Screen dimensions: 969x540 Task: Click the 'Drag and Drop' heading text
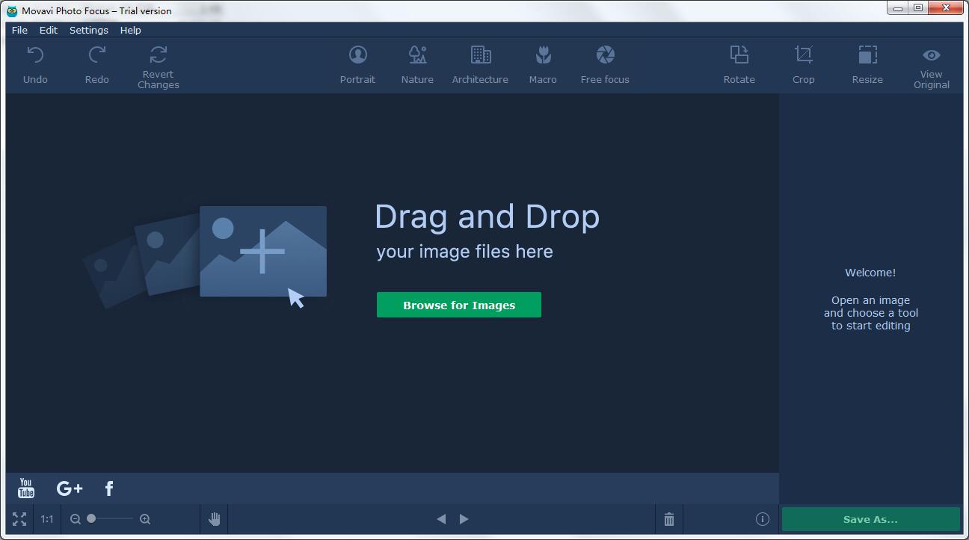click(x=487, y=217)
